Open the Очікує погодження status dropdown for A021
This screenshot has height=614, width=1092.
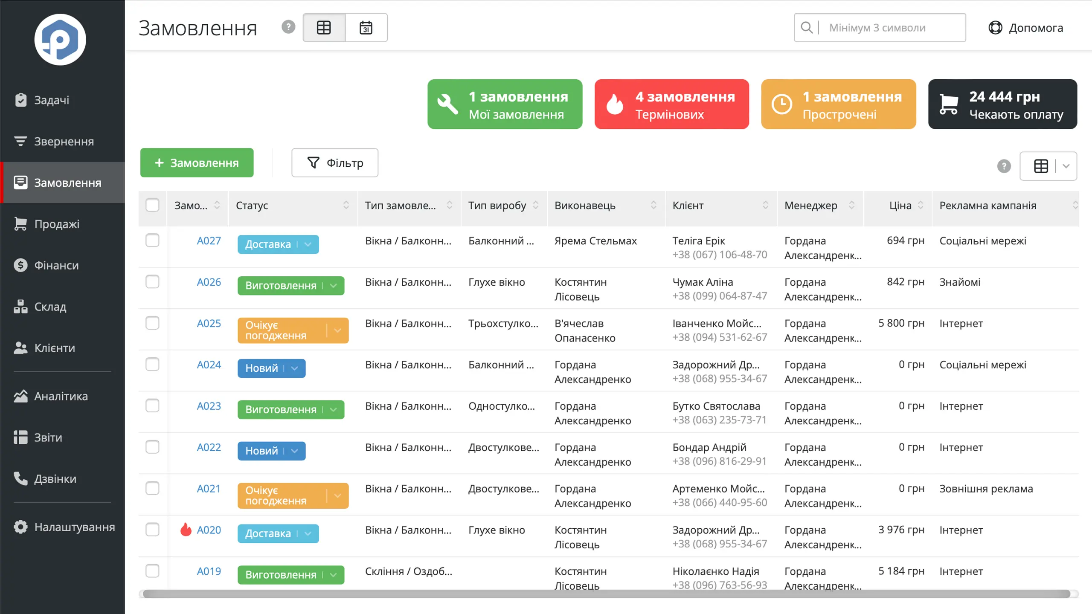tap(338, 496)
